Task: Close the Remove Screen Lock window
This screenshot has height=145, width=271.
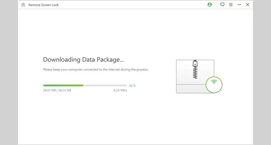Action: click(x=247, y=5)
